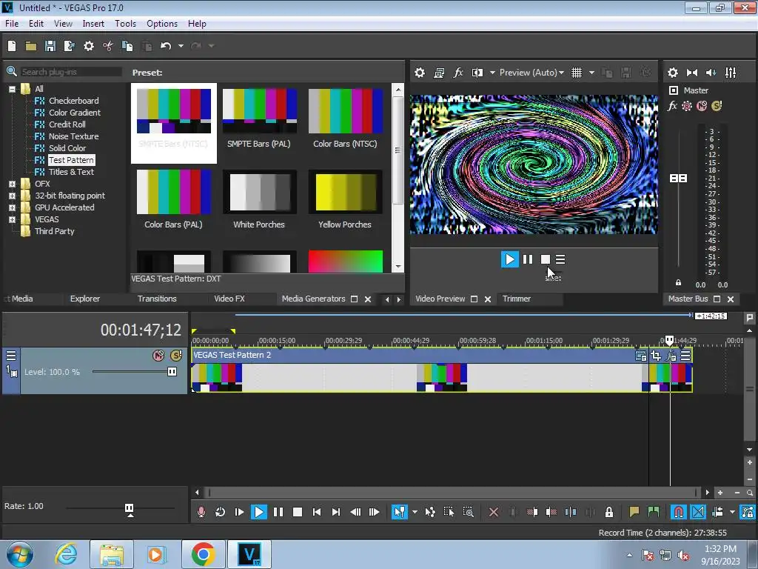The image size is (758, 569).
Task: Click the Record microphone button
Action: [x=201, y=512]
